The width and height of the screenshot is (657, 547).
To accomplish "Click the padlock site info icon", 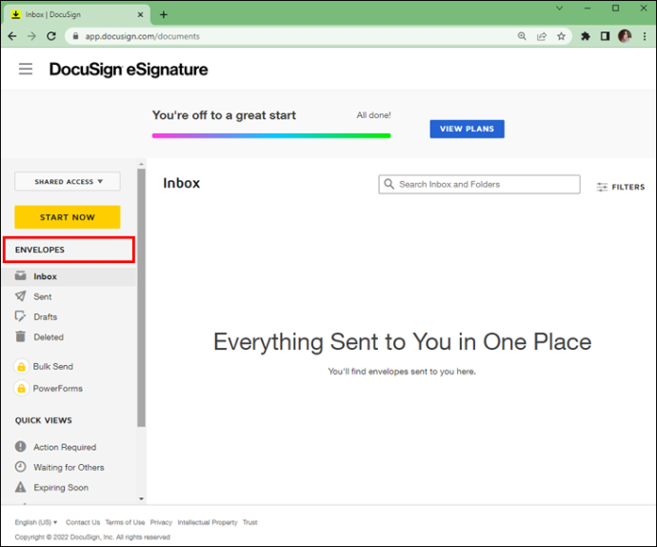I will (75, 36).
